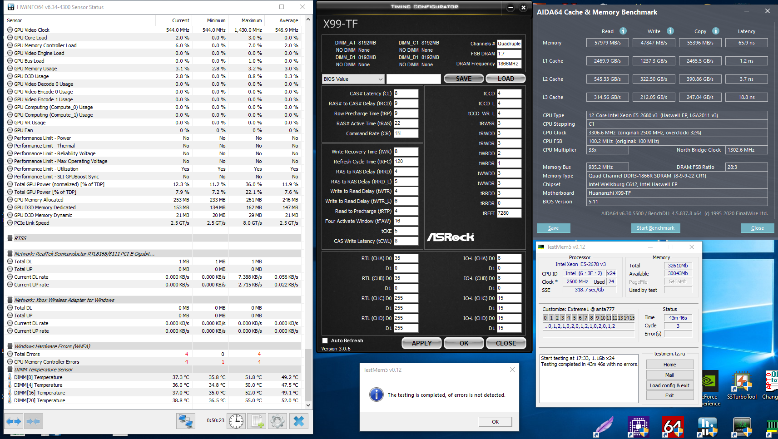Click the Maximum column header in HWiNFO
This screenshot has width=778, height=439.
pyautogui.click(x=246, y=20)
